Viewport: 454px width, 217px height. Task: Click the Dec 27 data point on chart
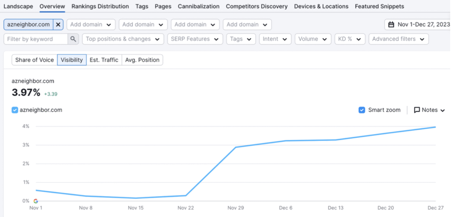click(435, 127)
